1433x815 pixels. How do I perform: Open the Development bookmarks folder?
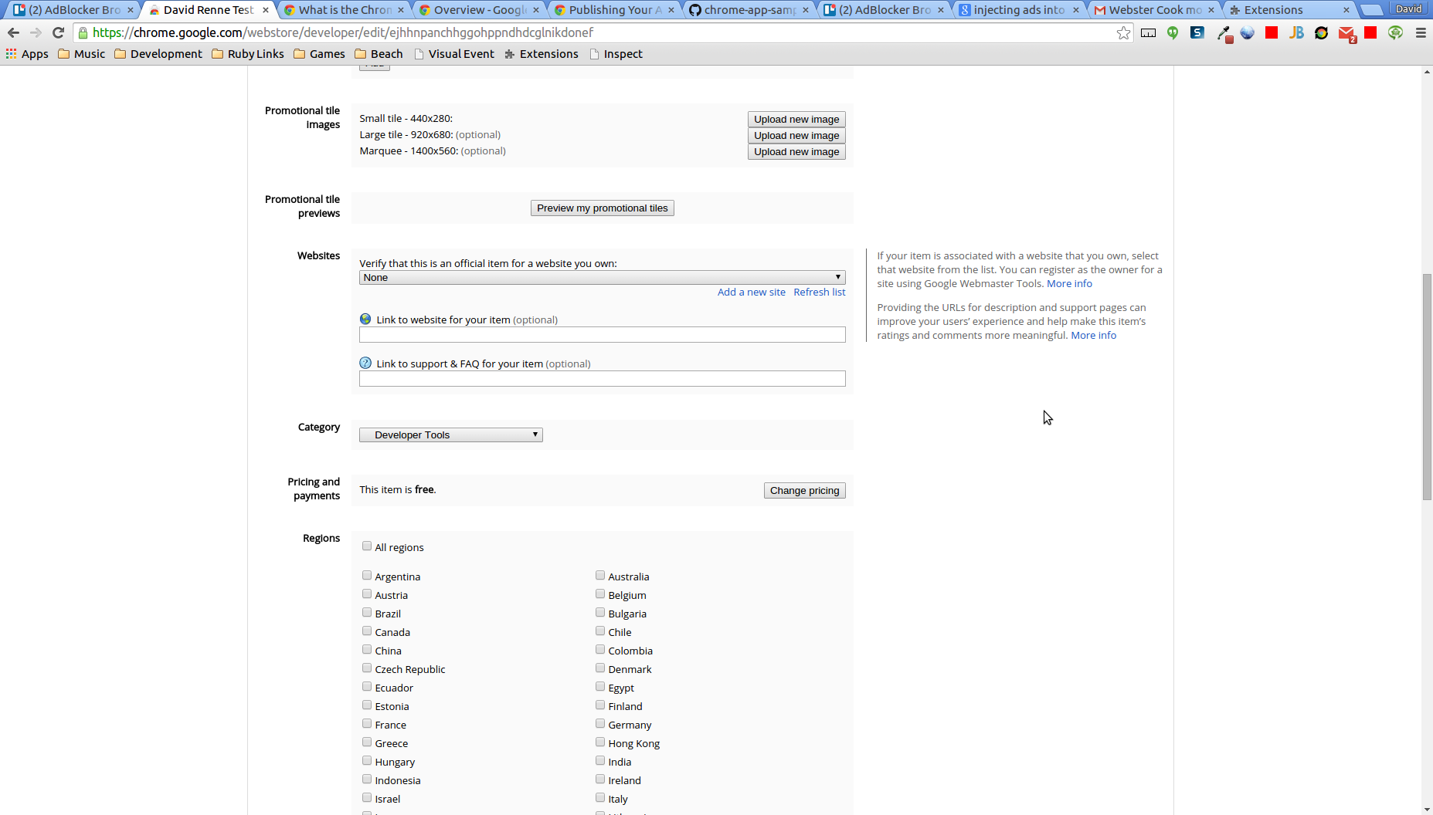point(158,54)
